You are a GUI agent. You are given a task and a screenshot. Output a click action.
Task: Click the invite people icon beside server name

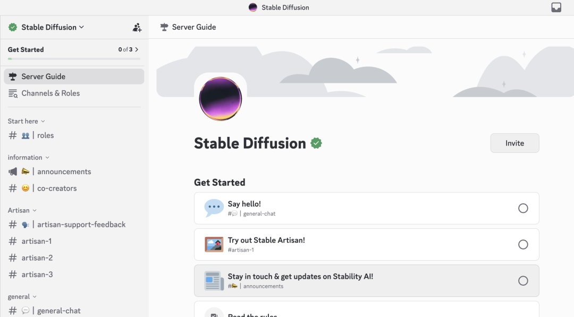[137, 27]
